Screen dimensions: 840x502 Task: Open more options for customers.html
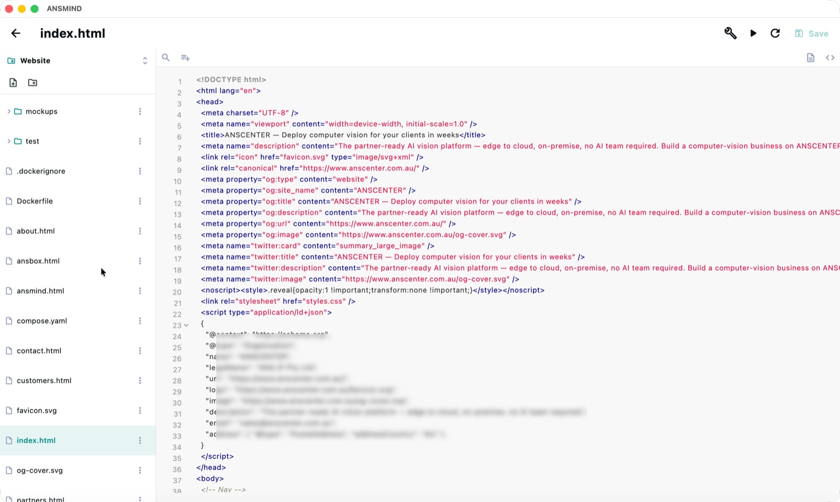140,380
